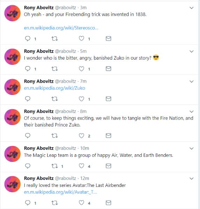Like the Magic Leap team Benders tweet
This screenshot has width=200, height=209.
[x=81, y=166]
